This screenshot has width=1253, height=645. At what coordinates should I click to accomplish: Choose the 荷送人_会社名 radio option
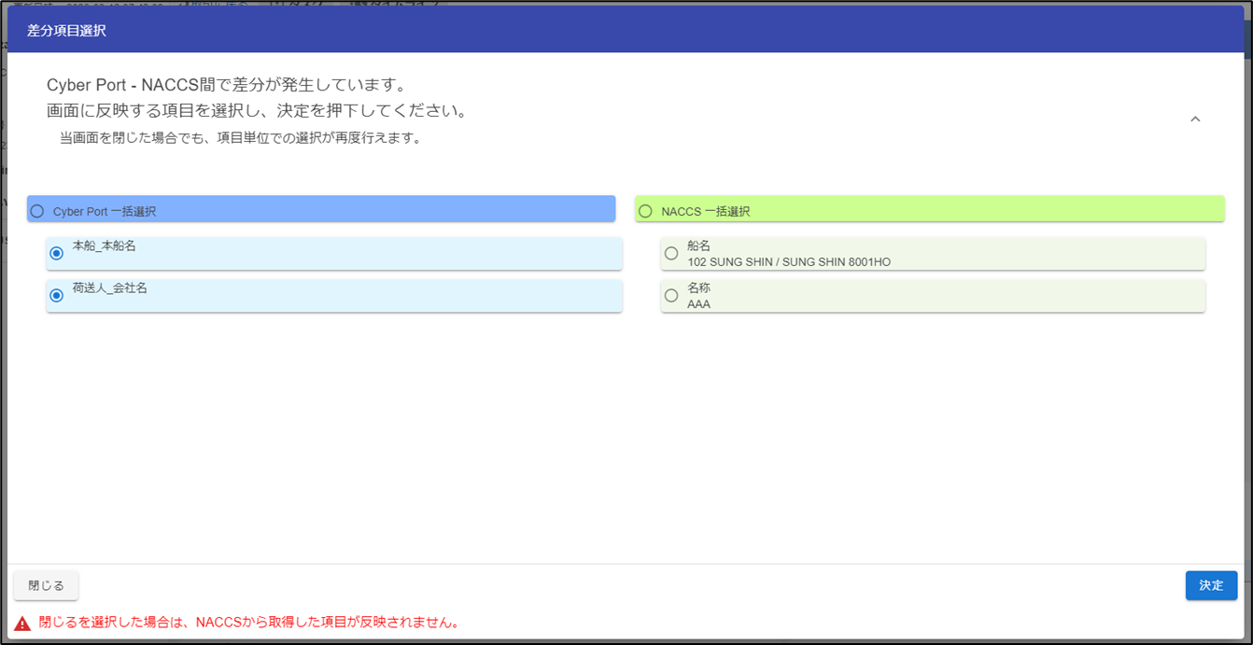click(57, 295)
